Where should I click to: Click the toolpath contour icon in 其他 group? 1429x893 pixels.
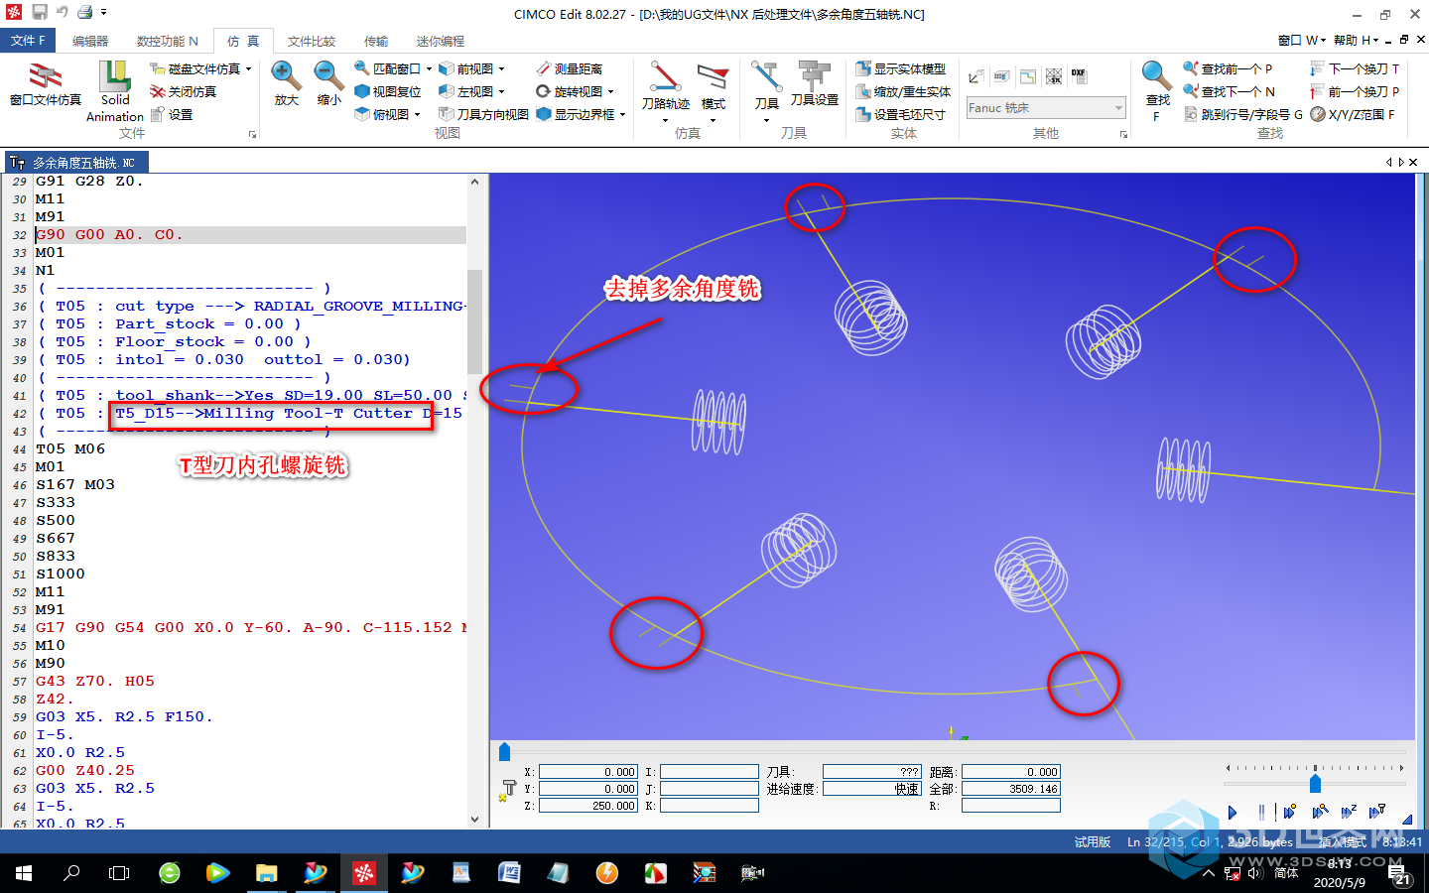click(x=1028, y=76)
